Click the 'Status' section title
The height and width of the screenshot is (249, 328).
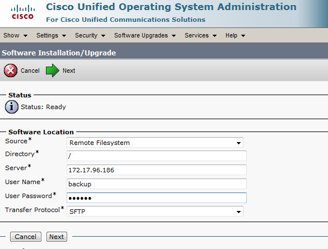click(20, 95)
